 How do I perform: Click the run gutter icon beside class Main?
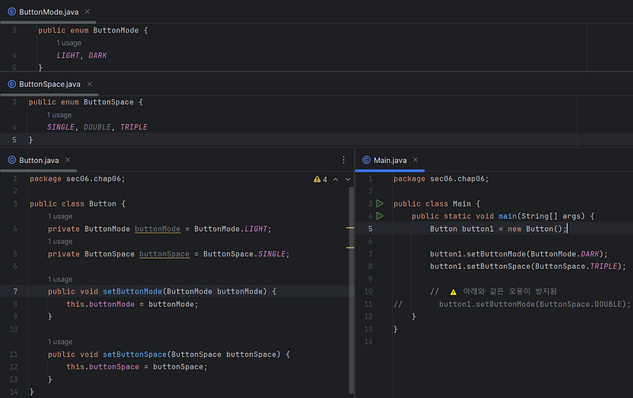[380, 203]
